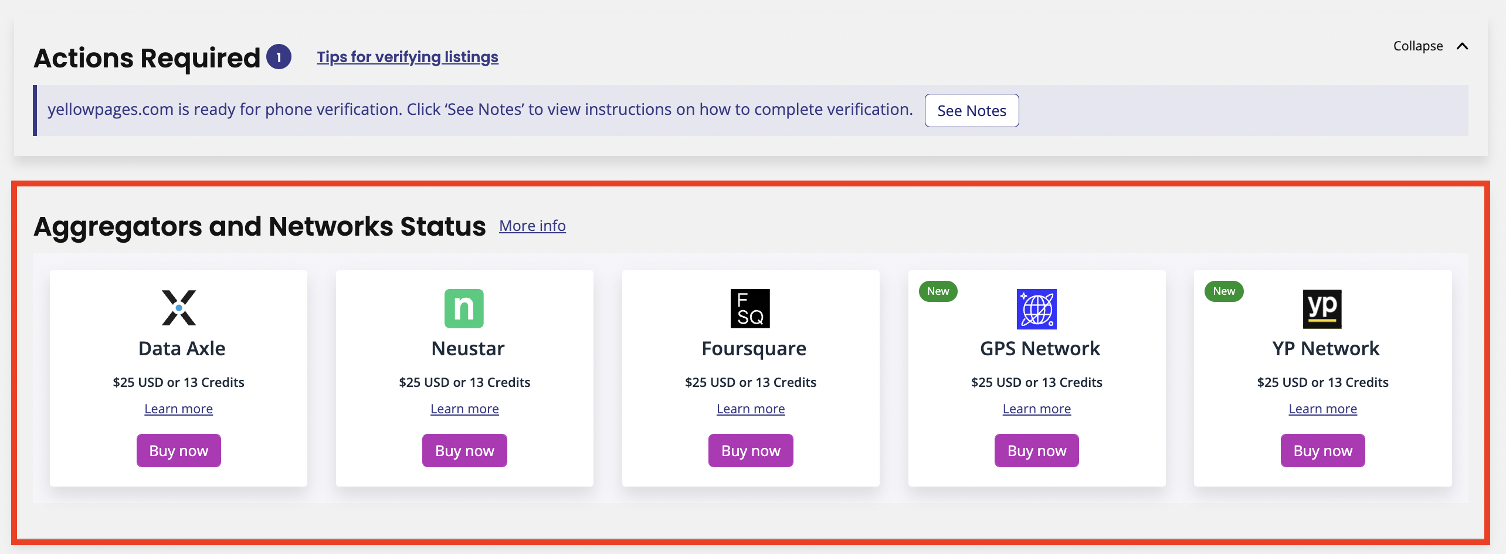This screenshot has height=554, width=1506.
Task: Click the Data Axle logo icon
Action: coord(179,308)
